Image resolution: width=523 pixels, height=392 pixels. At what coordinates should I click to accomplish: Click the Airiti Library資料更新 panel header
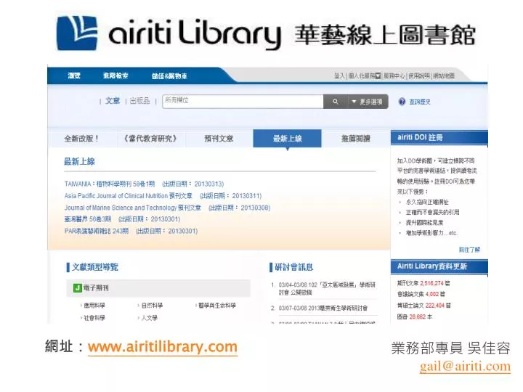439,266
